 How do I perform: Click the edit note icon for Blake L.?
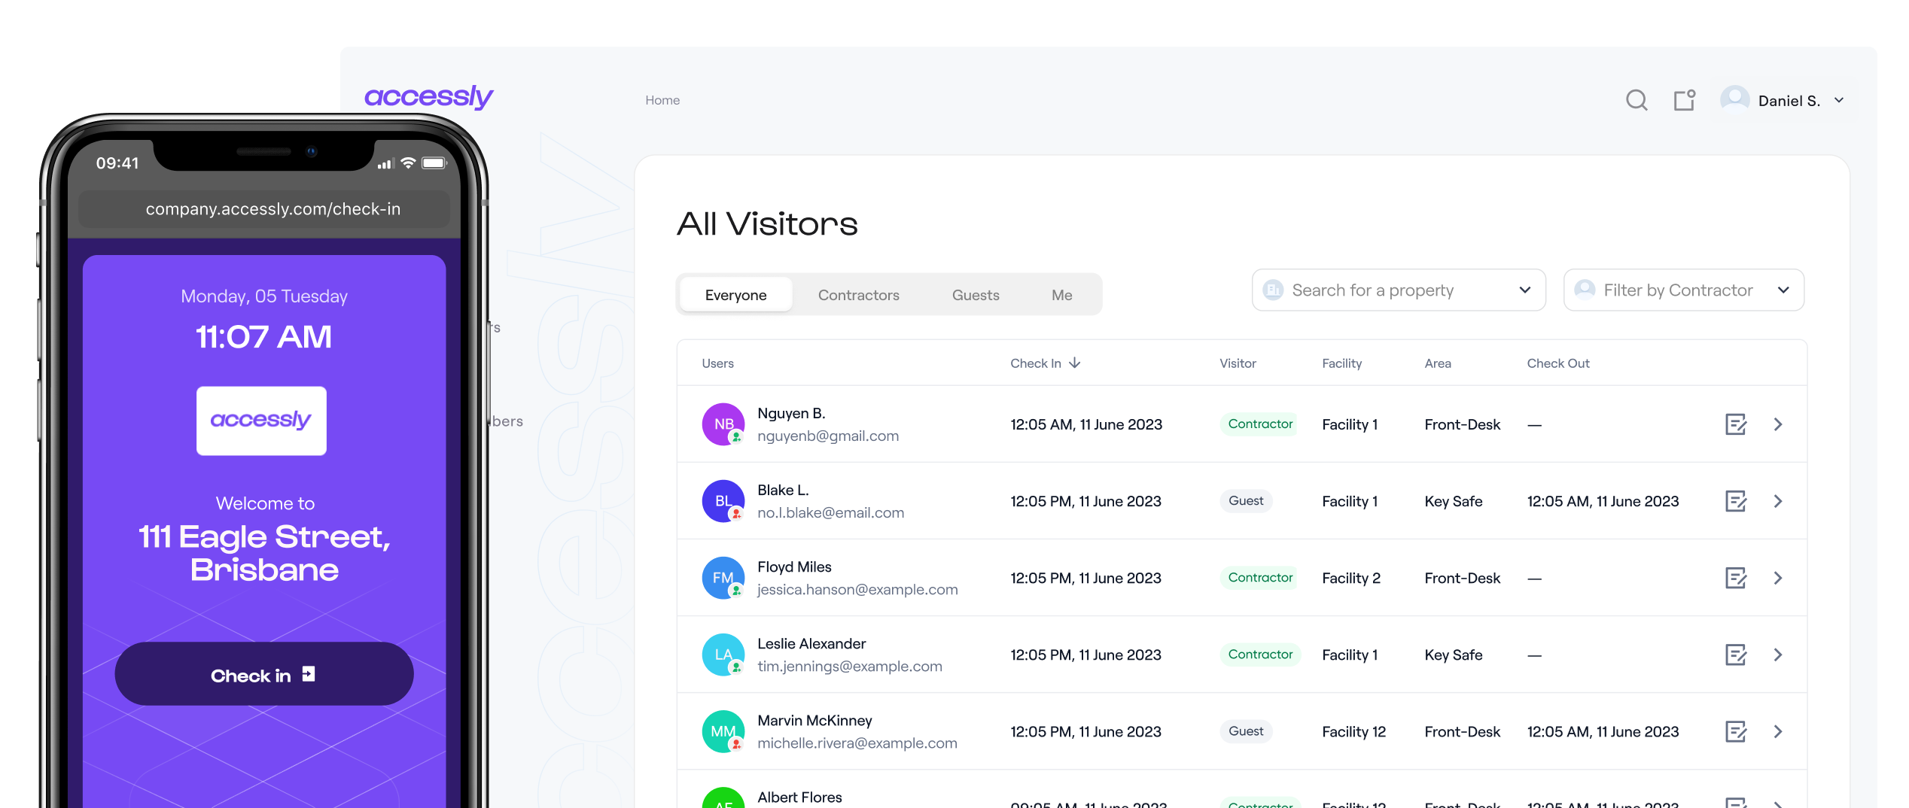1735,501
